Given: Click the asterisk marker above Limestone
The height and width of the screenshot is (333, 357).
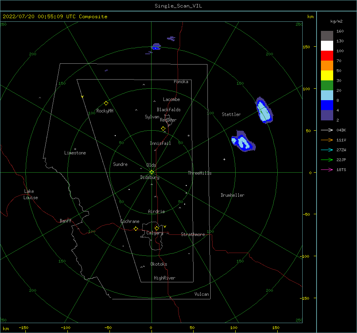Looking at the screenshot, I should [x=75, y=149].
